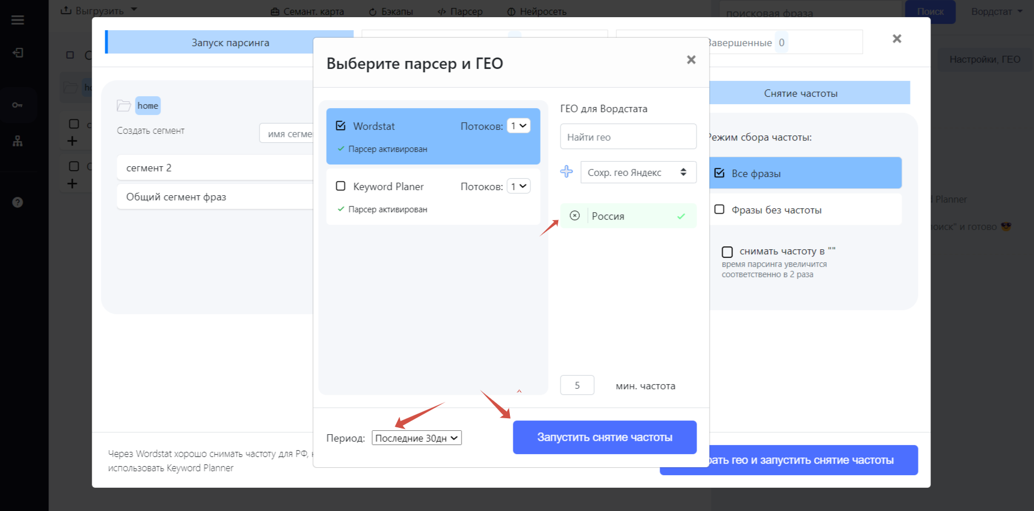Click the 'гео и запустить снятие частоты' button
This screenshot has height=511, width=1034.
coord(789,460)
